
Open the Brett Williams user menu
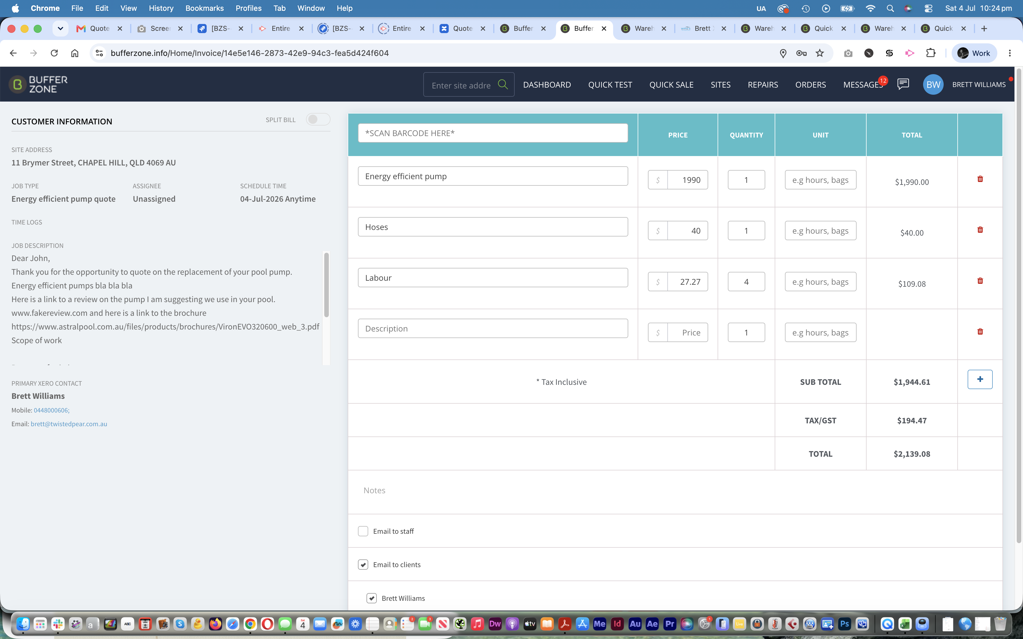[x=978, y=84]
